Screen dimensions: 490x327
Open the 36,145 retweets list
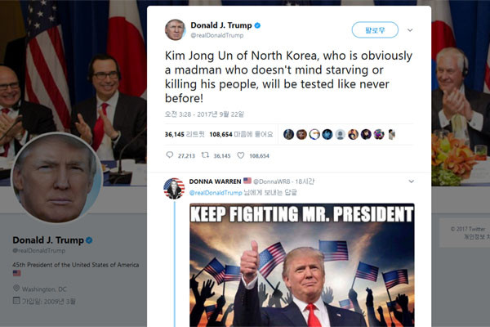pos(185,134)
